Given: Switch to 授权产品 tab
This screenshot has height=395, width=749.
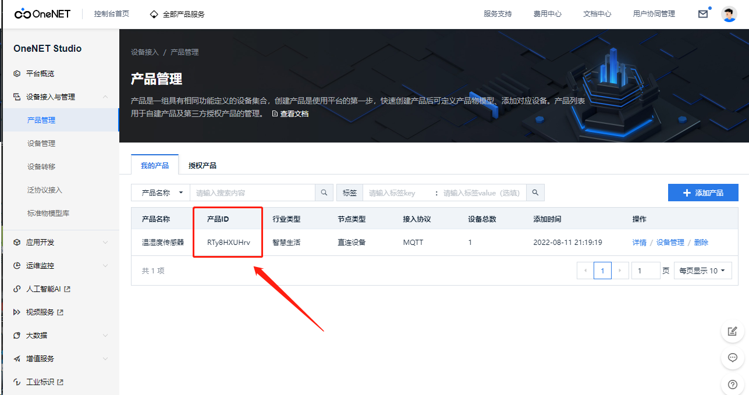Looking at the screenshot, I should 203,166.
